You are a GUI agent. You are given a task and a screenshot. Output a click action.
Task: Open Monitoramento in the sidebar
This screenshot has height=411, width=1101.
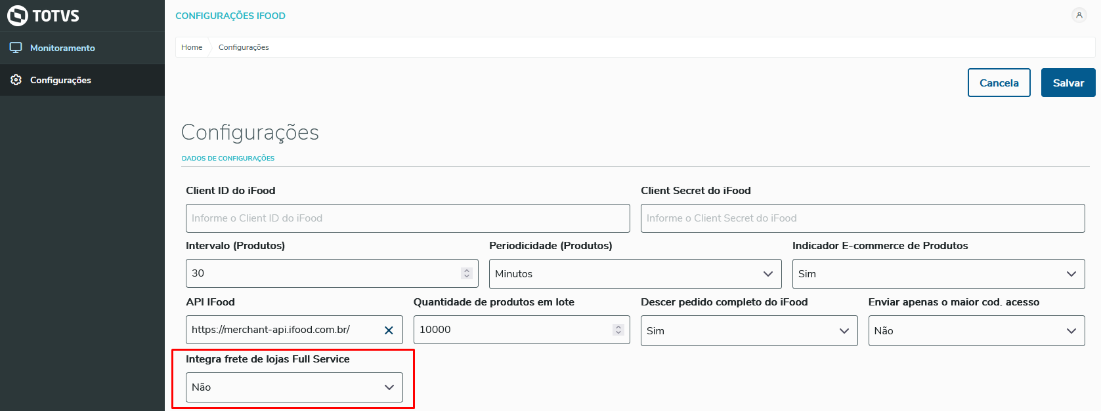point(62,48)
